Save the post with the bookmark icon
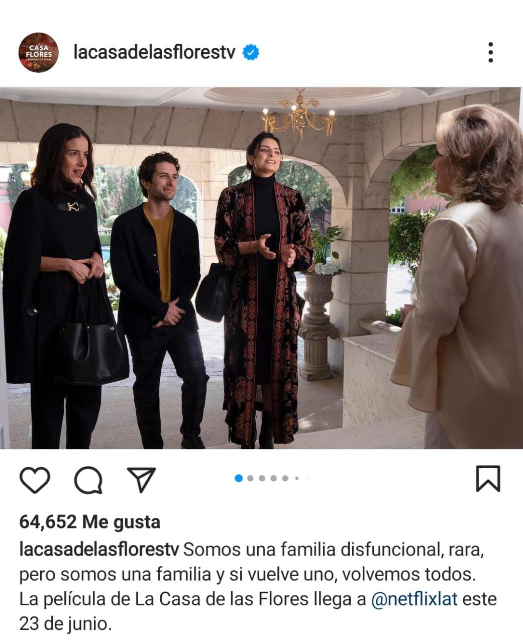The image size is (523, 643). point(488,479)
